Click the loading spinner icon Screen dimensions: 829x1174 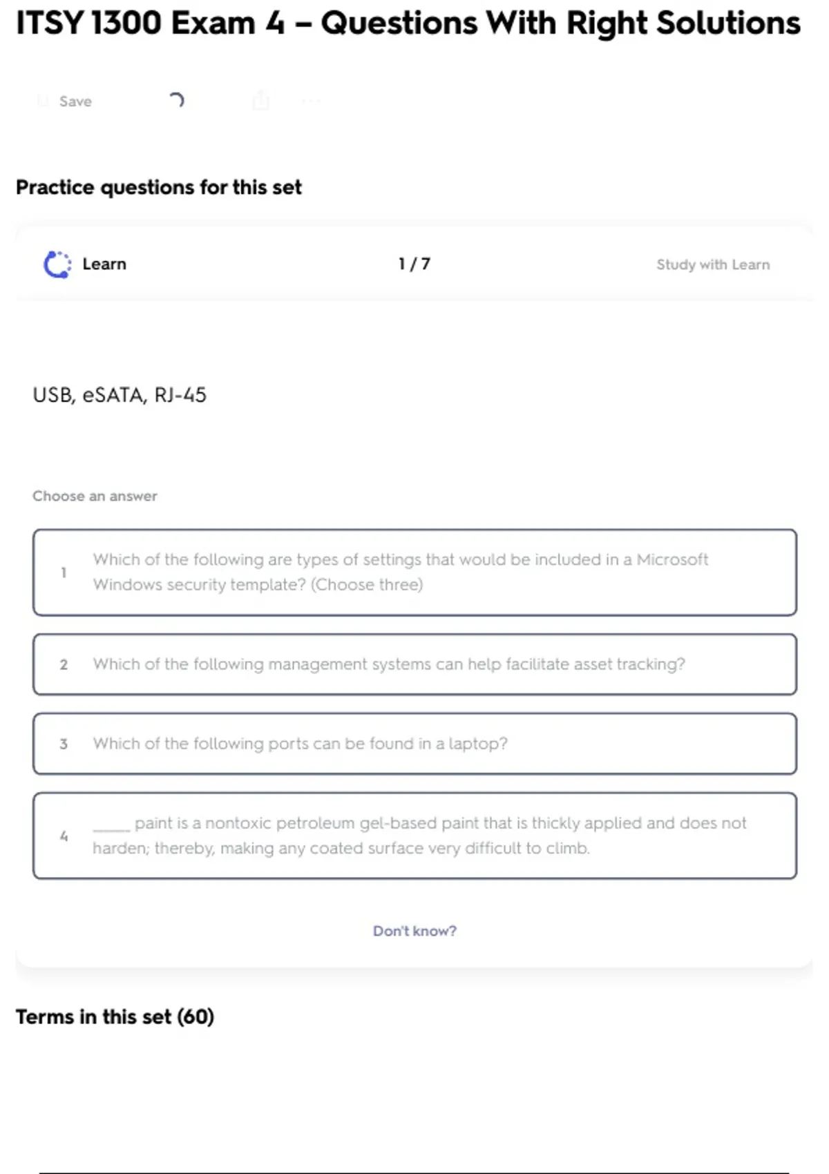click(x=177, y=101)
